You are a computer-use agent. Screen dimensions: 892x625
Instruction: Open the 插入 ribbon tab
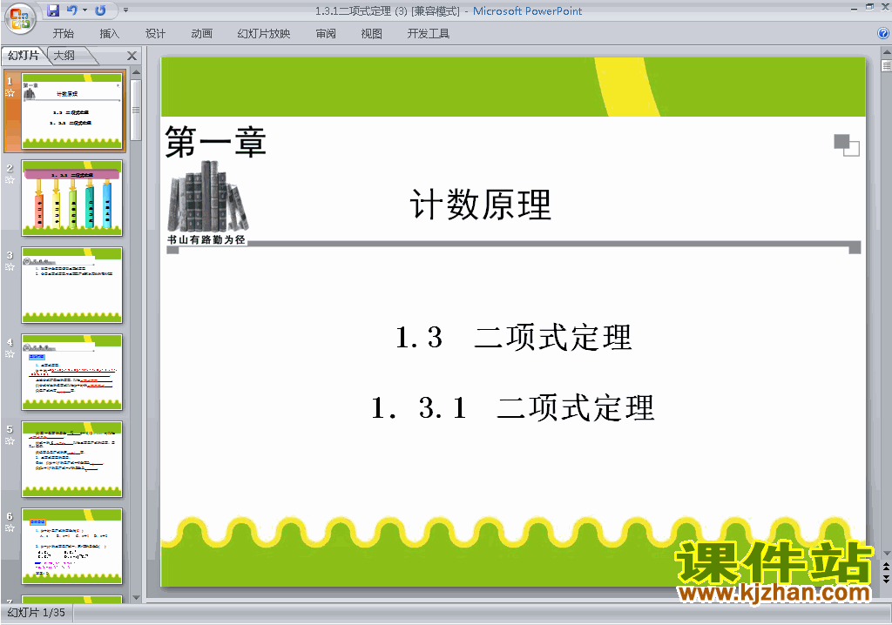coord(109,34)
